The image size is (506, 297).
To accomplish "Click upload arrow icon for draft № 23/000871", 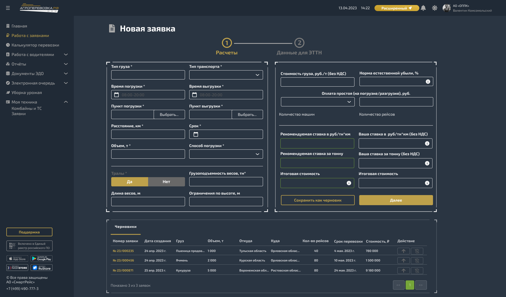I will [x=403, y=271].
